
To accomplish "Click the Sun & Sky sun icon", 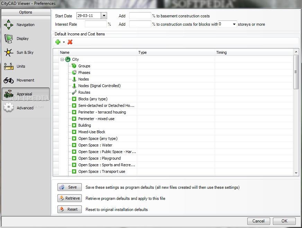I will click(9, 52).
